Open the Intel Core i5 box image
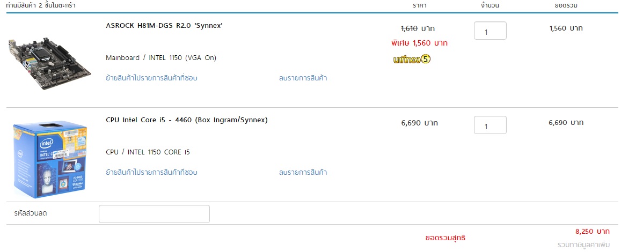621x252 pixels. 50,159
